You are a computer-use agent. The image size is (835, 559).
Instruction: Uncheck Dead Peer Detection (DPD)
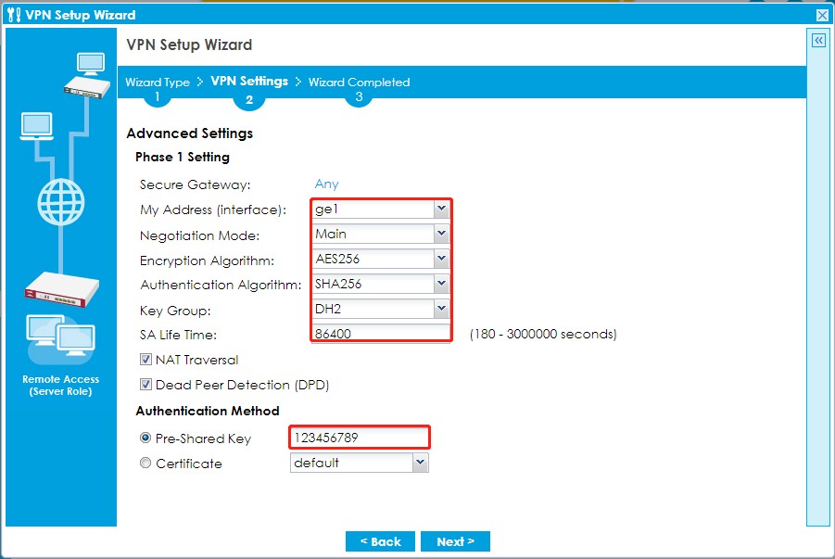pyautogui.click(x=145, y=385)
